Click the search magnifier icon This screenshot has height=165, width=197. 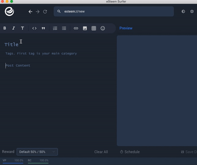pos(59,11)
